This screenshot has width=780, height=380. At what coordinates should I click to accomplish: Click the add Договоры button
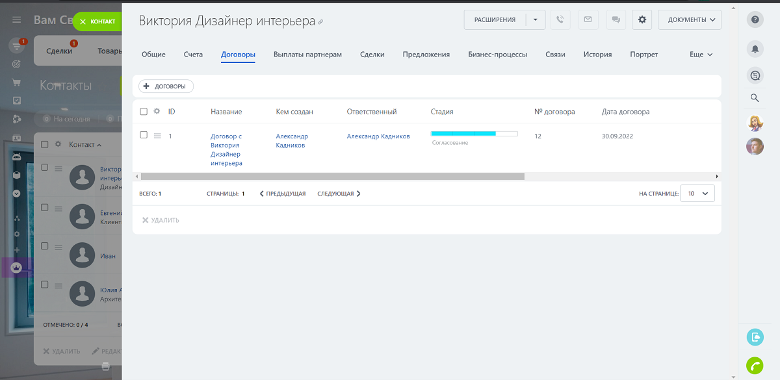[x=166, y=86]
